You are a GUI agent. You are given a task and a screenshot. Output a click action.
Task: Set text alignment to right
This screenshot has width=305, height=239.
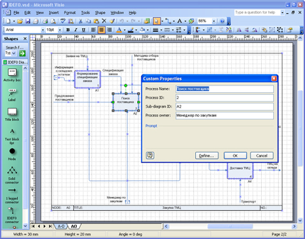coord(109,30)
